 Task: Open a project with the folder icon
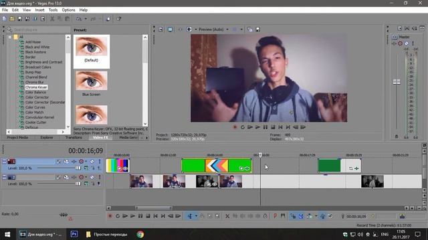click(x=12, y=19)
